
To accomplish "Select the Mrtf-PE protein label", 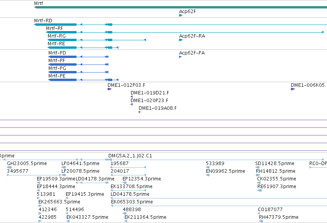I will click(57, 76).
